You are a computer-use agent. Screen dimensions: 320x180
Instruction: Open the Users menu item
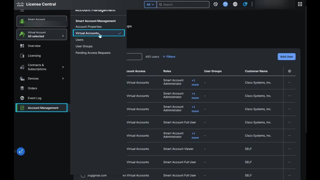(x=79, y=40)
